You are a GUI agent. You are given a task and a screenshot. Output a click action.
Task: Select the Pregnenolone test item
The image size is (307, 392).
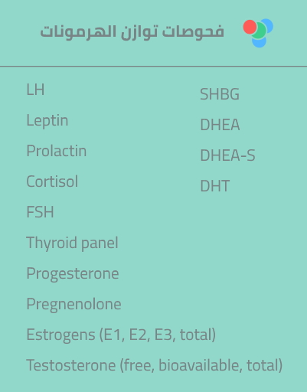click(x=73, y=304)
